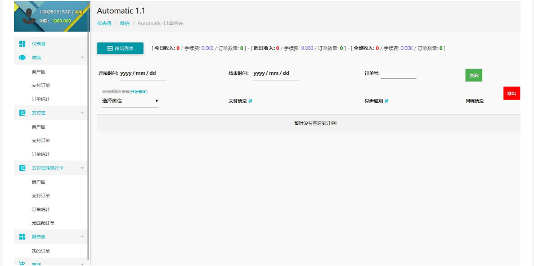Viewport: 534px width, 266px height.
Task: Collapse the 微信 sidebar section chevron
Action: (x=82, y=57)
